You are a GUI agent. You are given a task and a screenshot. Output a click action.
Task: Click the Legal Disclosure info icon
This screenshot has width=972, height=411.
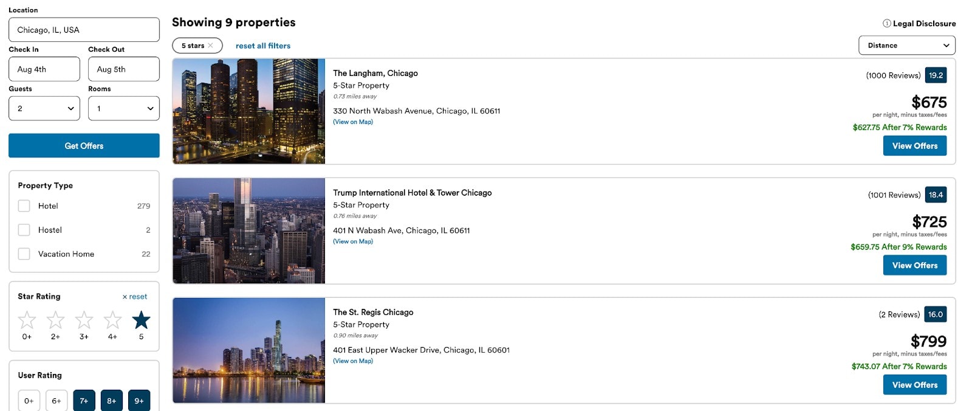887,23
